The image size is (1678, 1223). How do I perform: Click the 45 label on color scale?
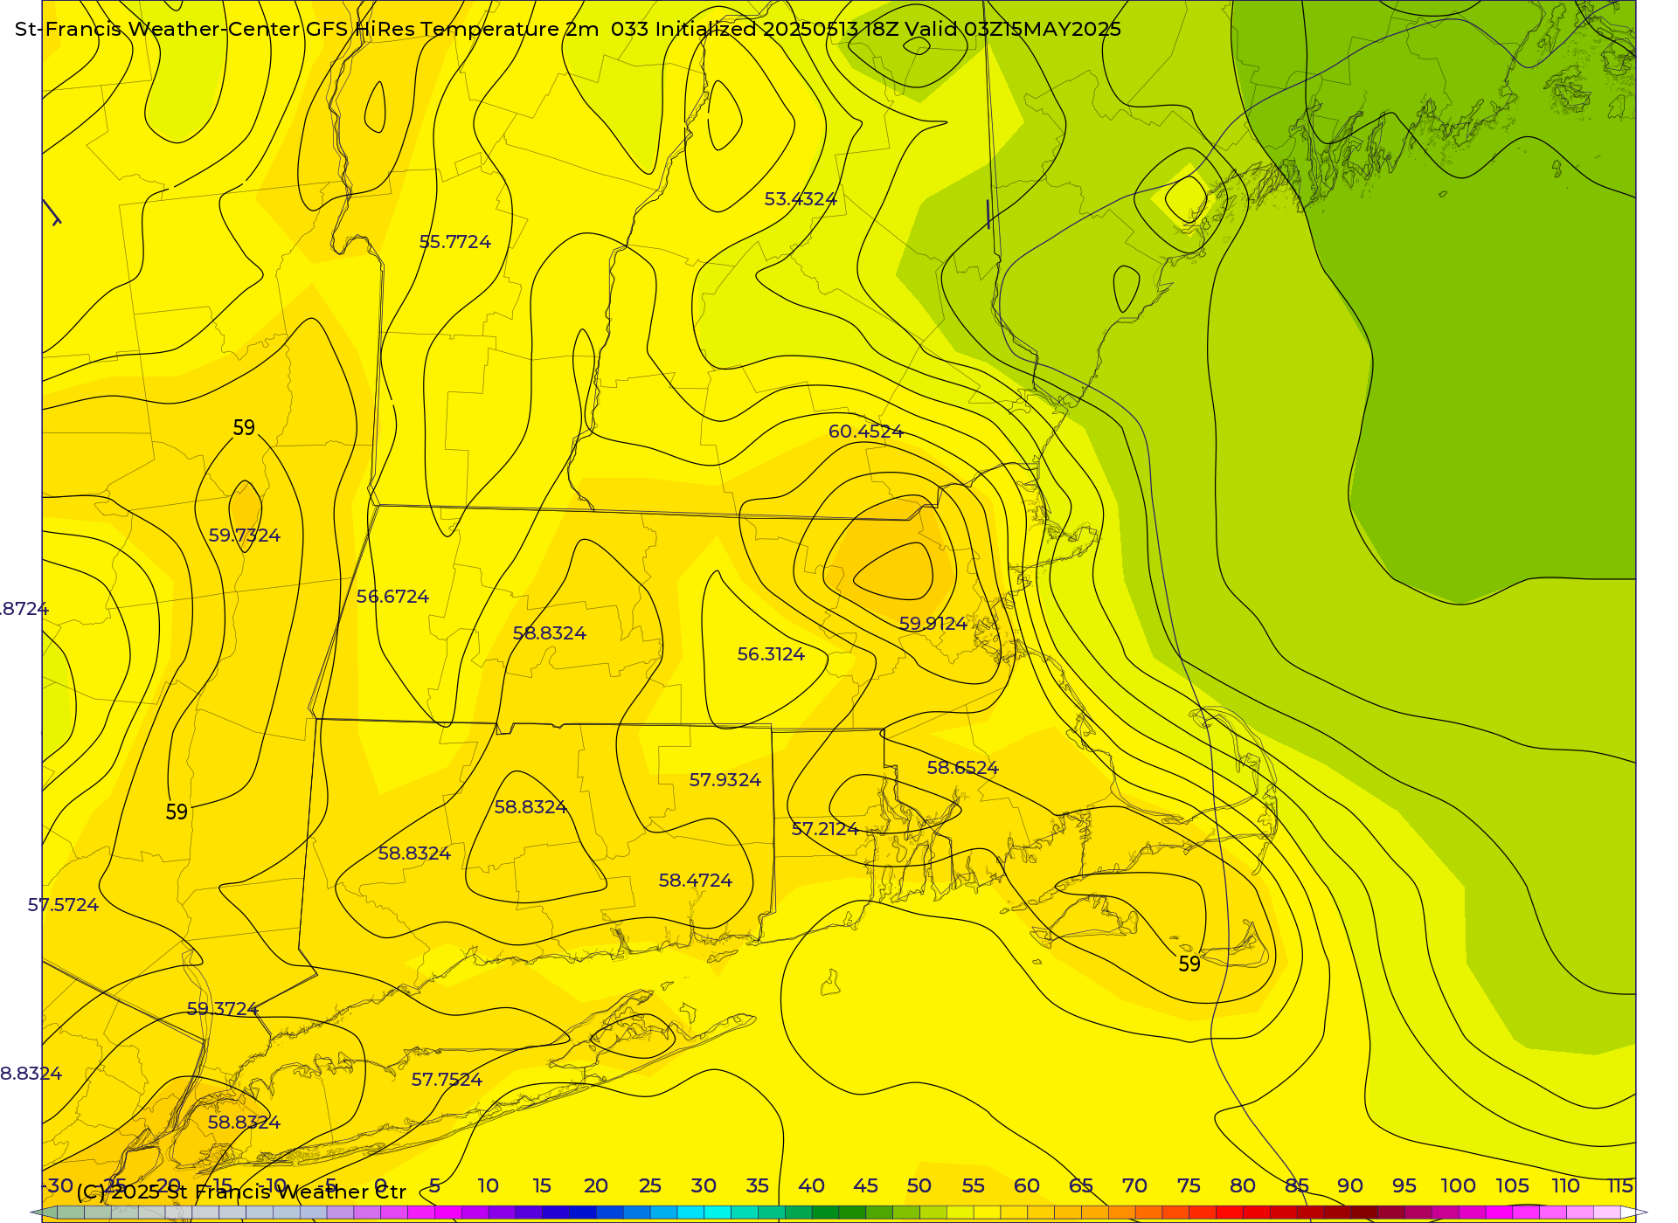(865, 1185)
